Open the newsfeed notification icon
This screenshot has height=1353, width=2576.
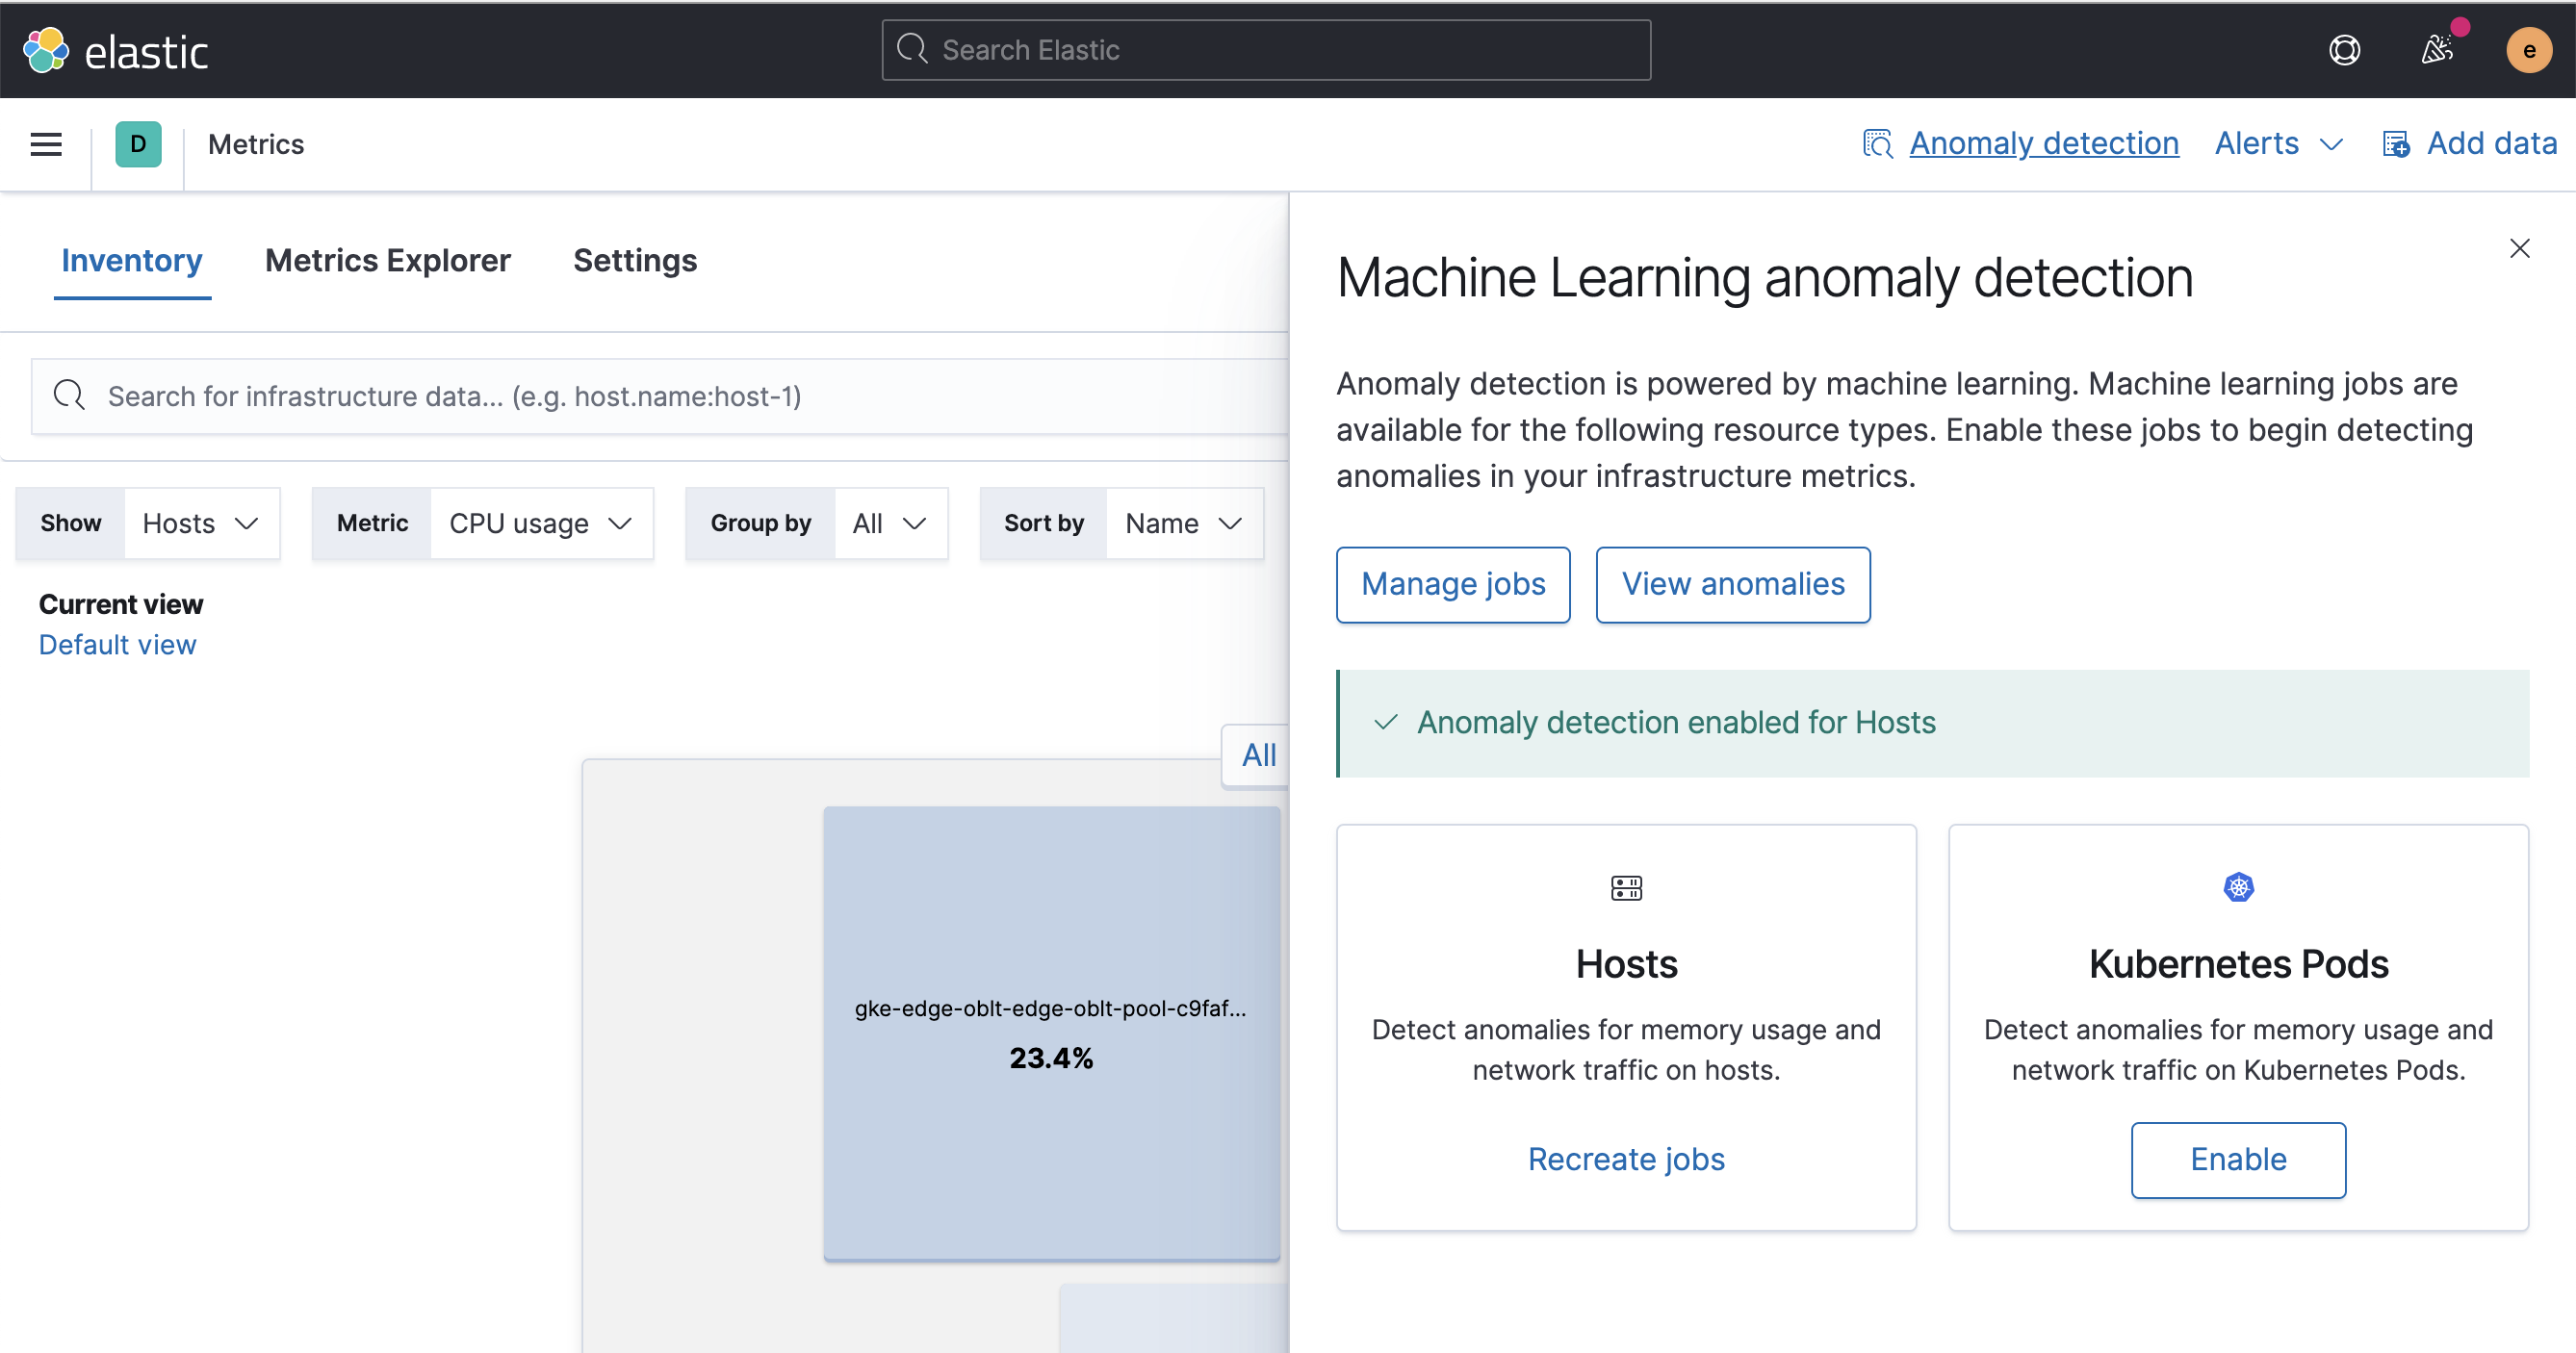tap(2438, 49)
